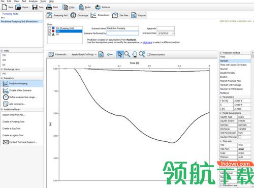254x188 pixels.
Task: Click the line-and-marker style icon
Action: [x=110, y=54]
